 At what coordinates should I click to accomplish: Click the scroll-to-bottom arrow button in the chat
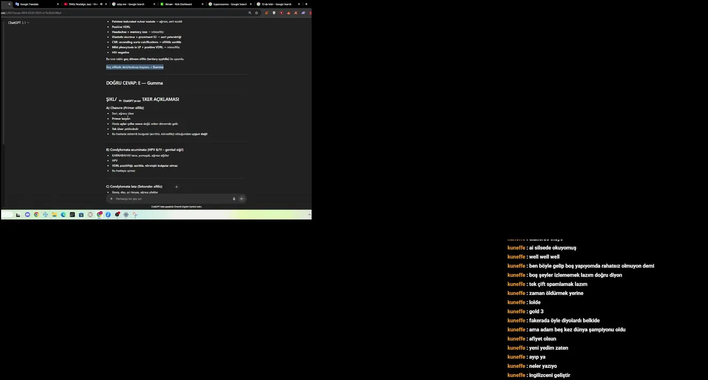[177, 186]
